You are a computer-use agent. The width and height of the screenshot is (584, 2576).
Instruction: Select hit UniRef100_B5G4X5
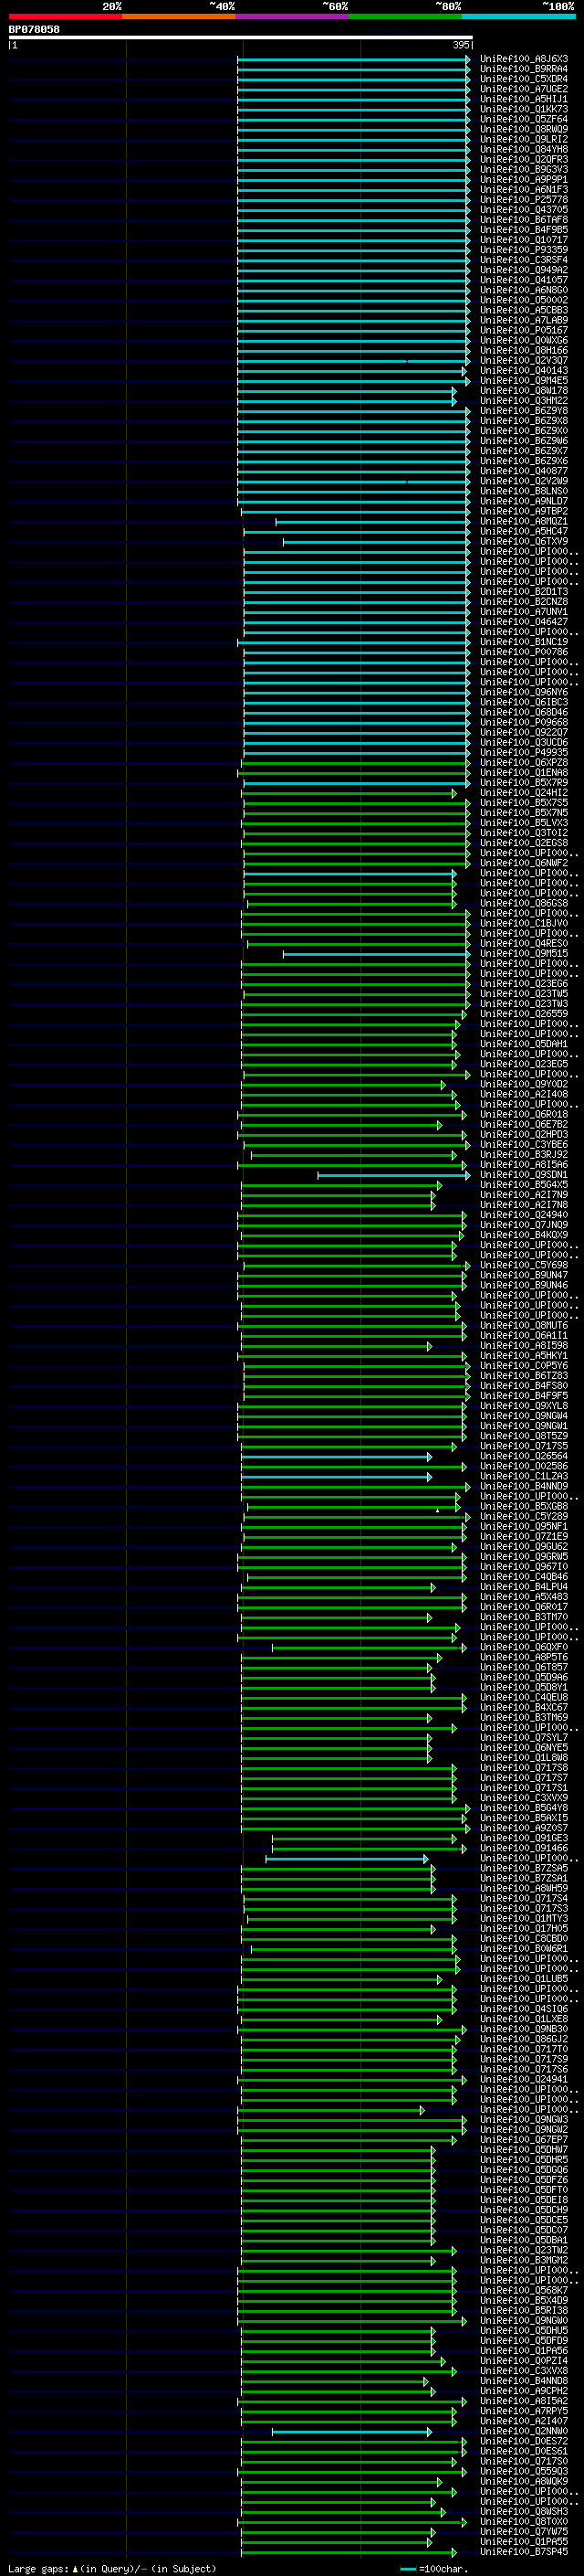pyautogui.click(x=524, y=1185)
